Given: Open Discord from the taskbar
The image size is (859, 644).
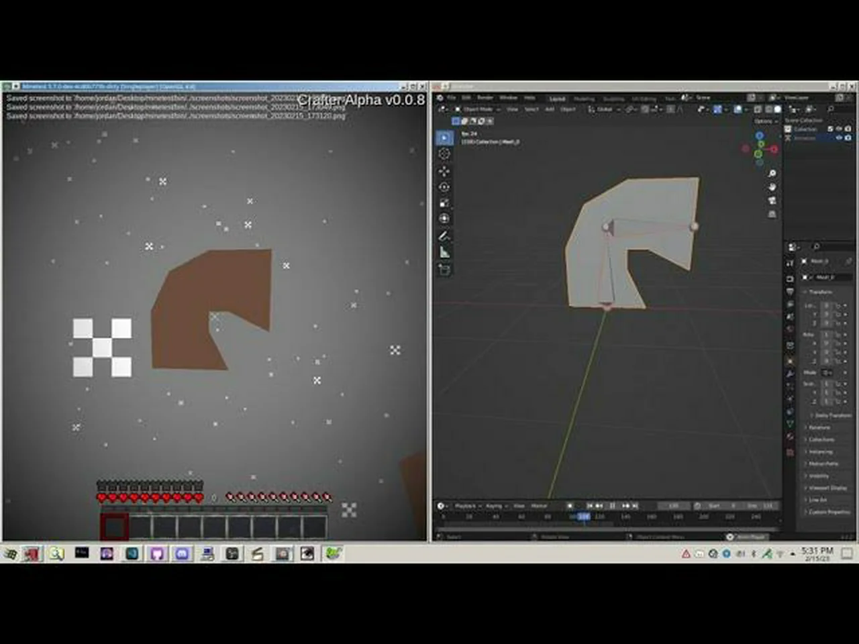Looking at the screenshot, I should [x=182, y=553].
